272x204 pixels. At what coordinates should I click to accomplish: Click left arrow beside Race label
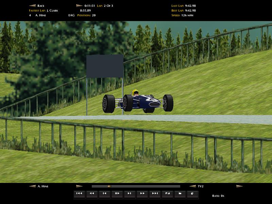tap(32, 6)
